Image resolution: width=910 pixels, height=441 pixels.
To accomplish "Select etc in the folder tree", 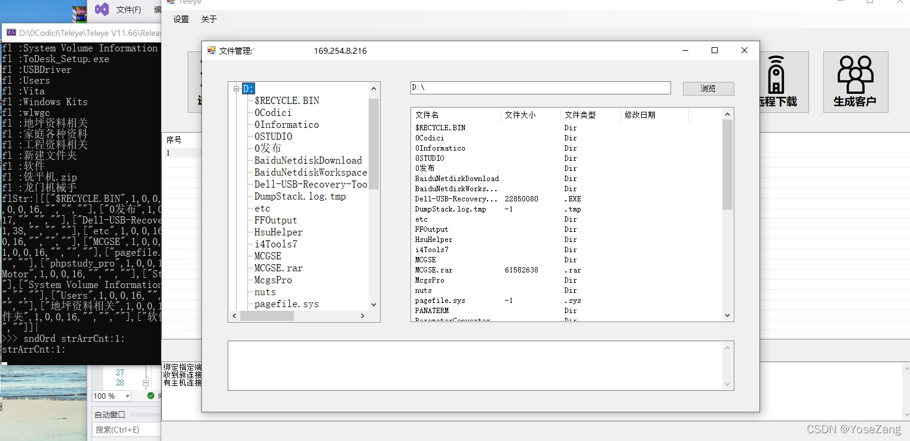I will click(x=262, y=208).
